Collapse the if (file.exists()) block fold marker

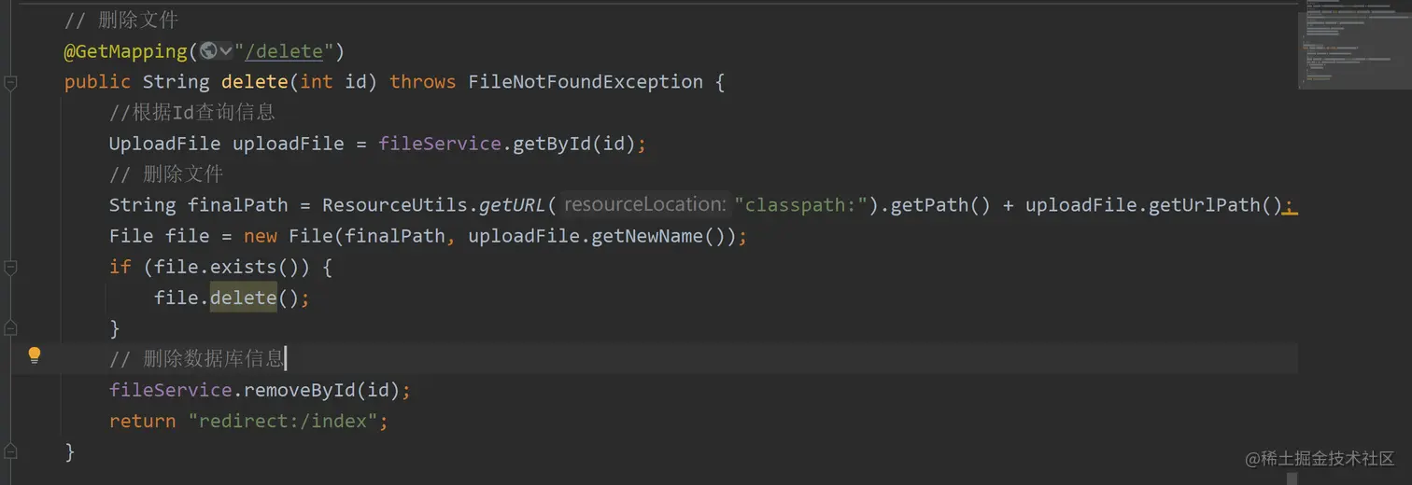coord(10,268)
